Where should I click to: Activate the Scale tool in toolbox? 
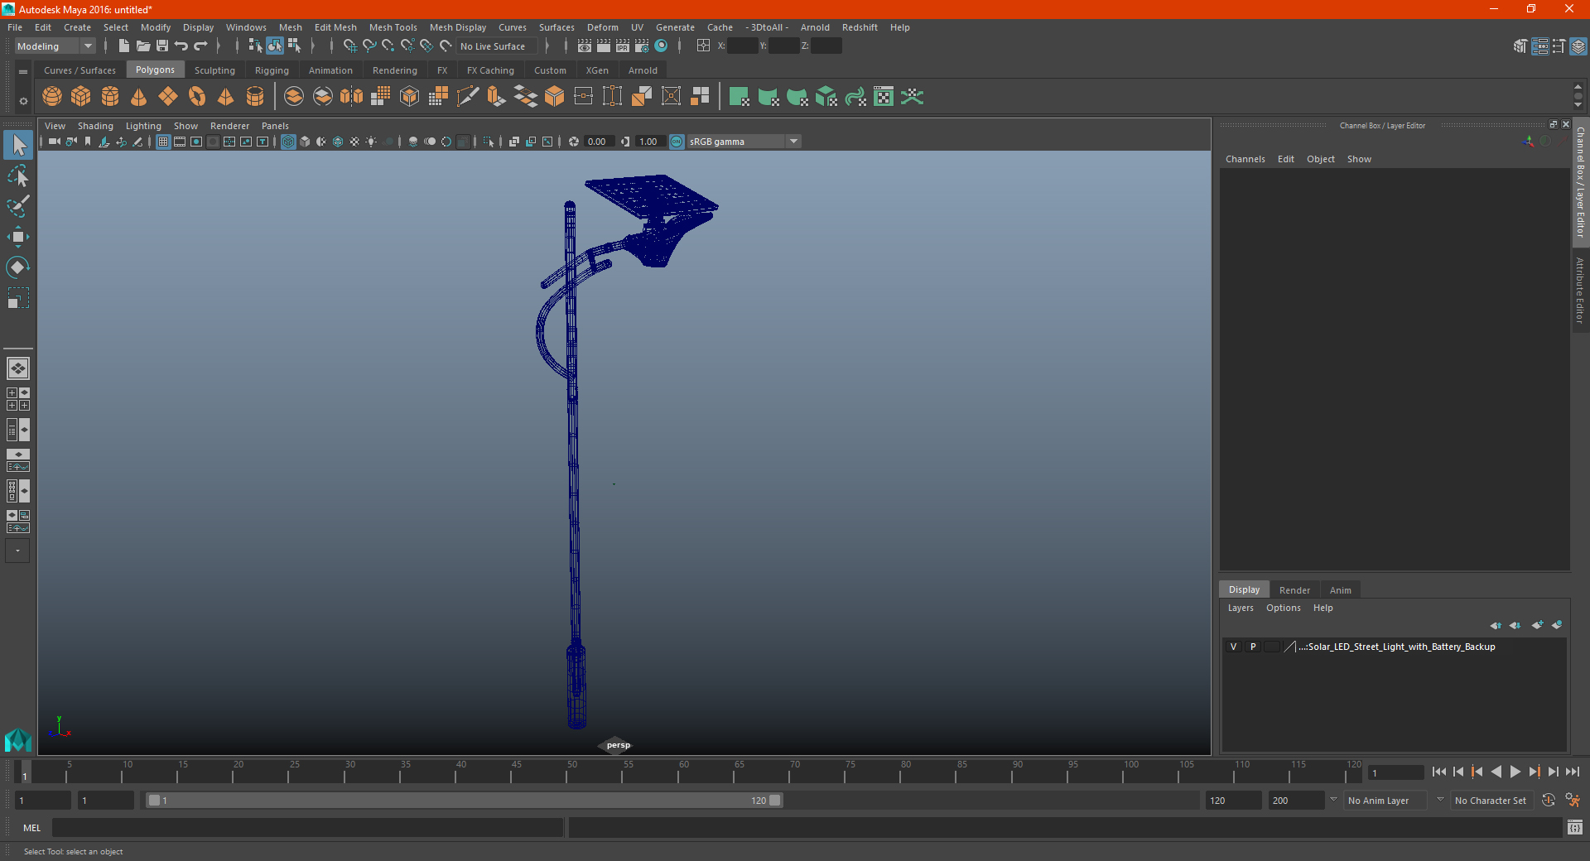[18, 298]
